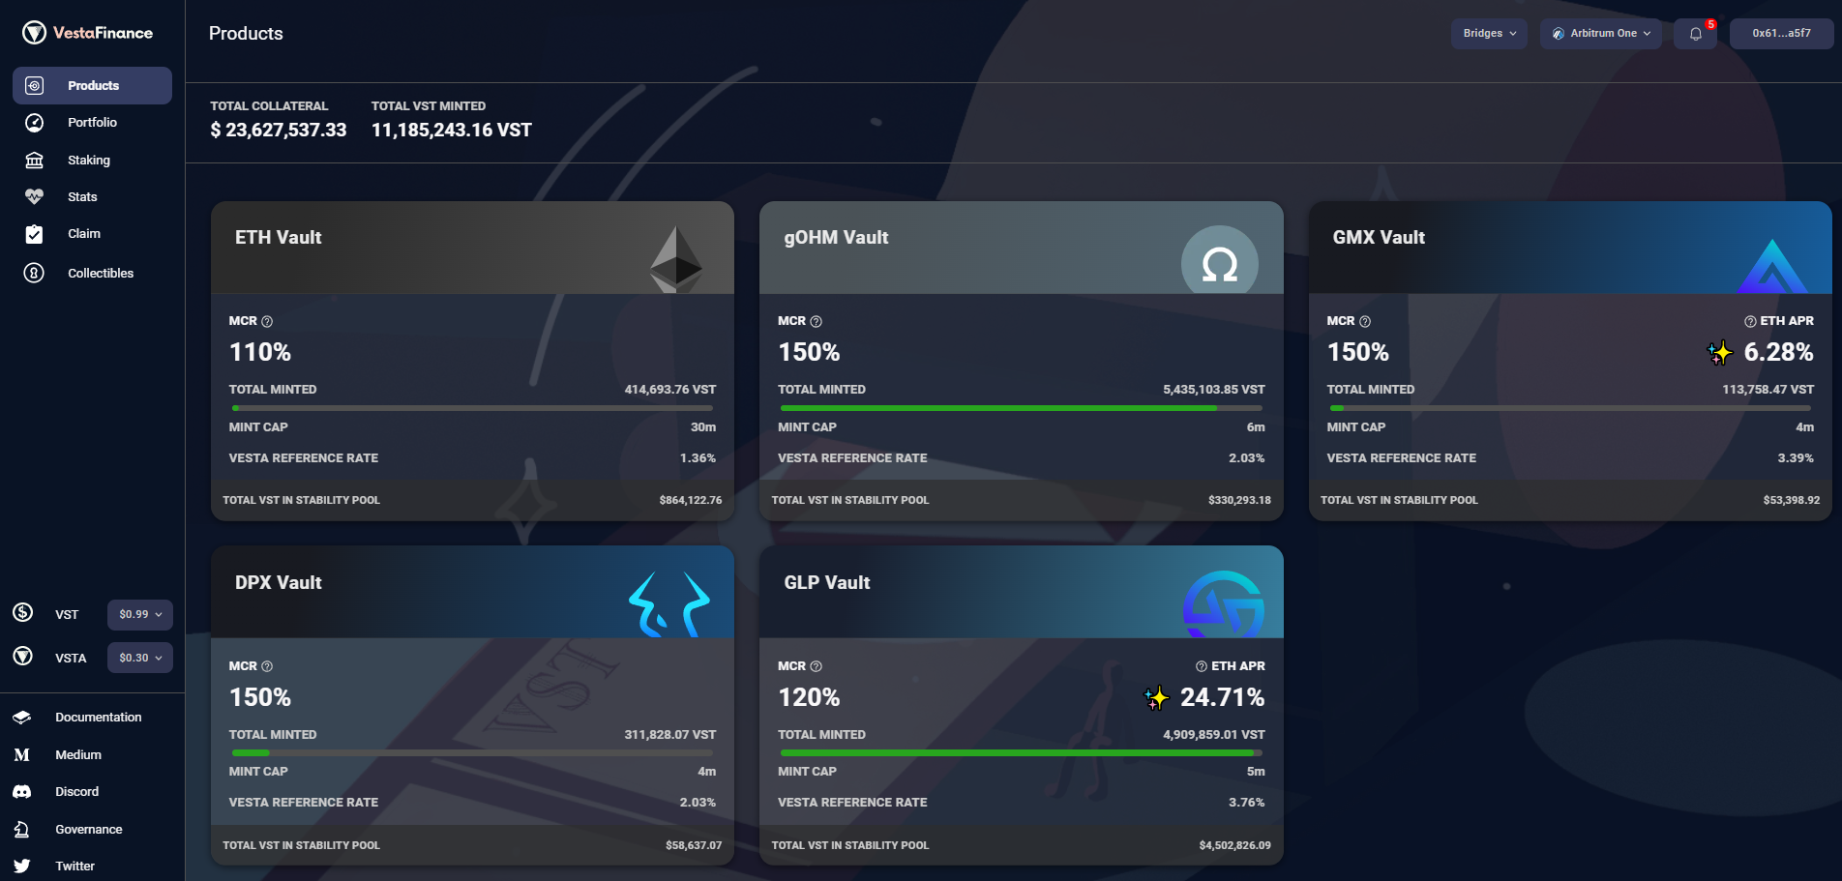Viewport: 1842px width, 881px height.
Task: Click the VSTA token icon
Action: pos(23,656)
